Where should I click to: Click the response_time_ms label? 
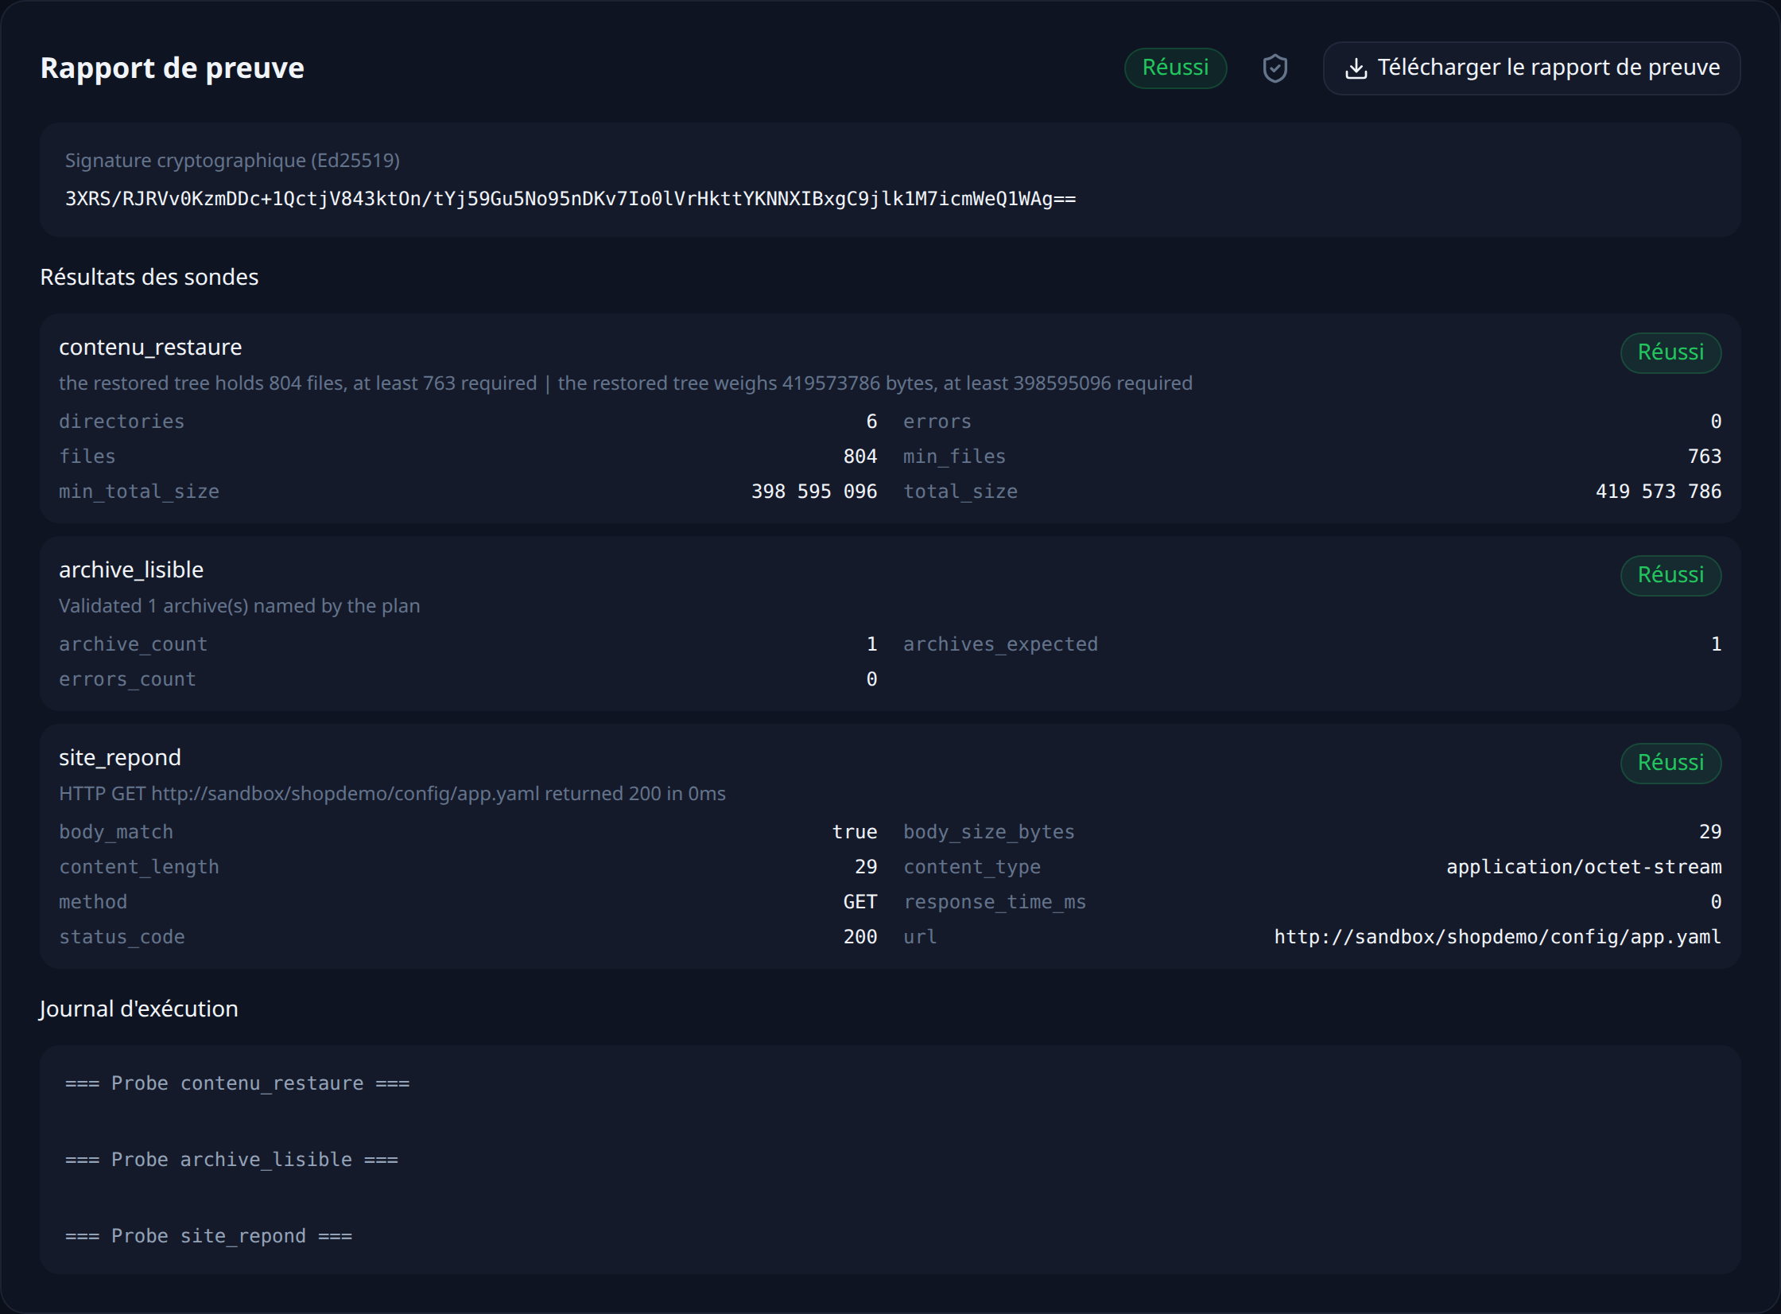[x=995, y=902]
